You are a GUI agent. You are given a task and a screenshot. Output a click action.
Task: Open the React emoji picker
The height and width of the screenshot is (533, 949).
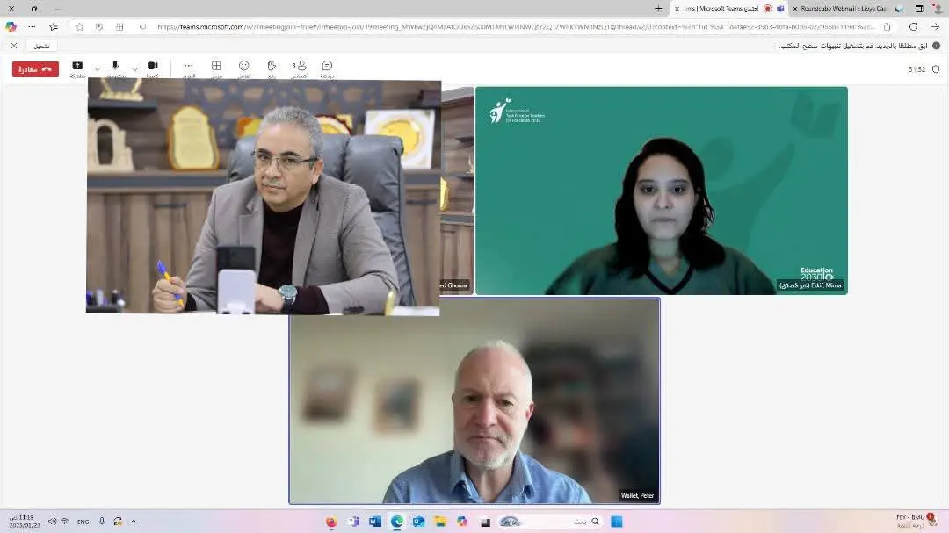coord(243,68)
